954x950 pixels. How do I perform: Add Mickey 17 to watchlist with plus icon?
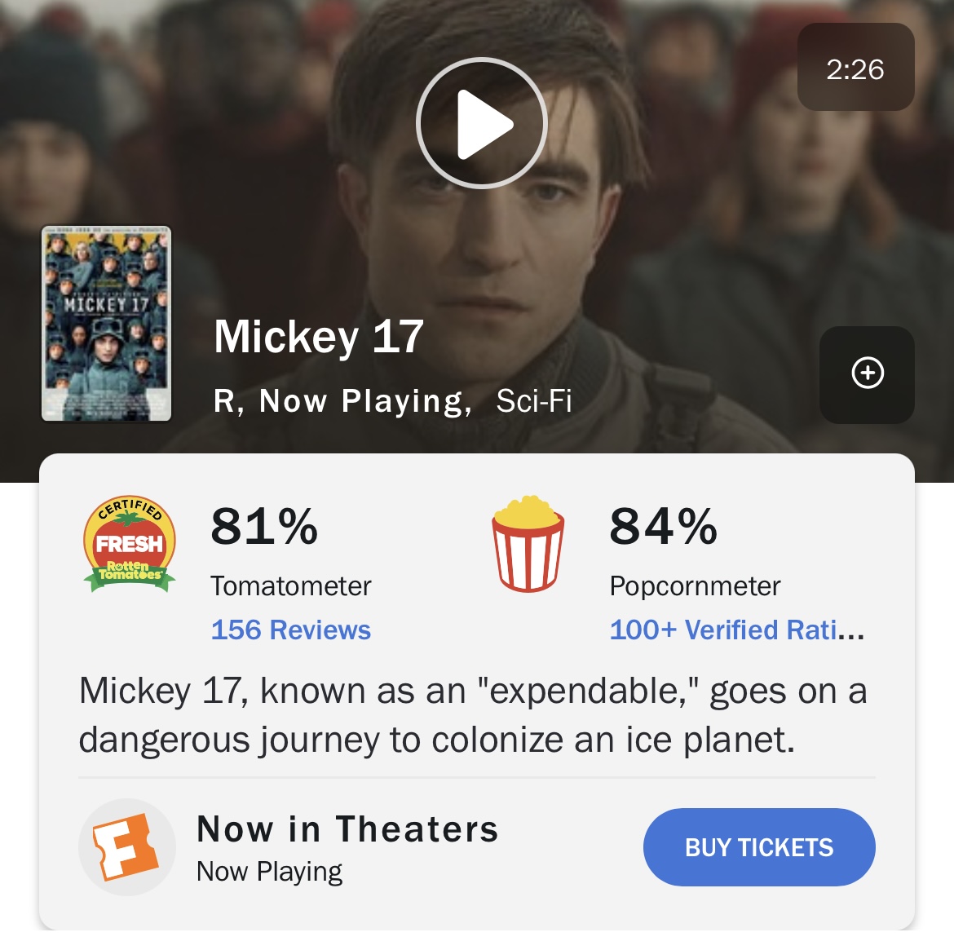point(867,374)
